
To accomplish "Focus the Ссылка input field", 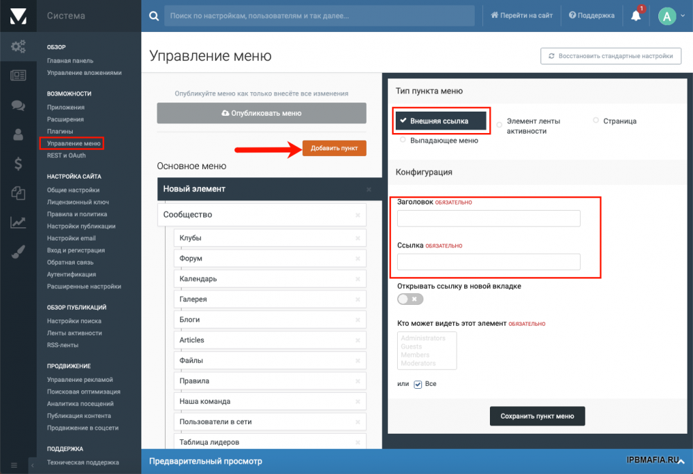I will (x=489, y=261).
